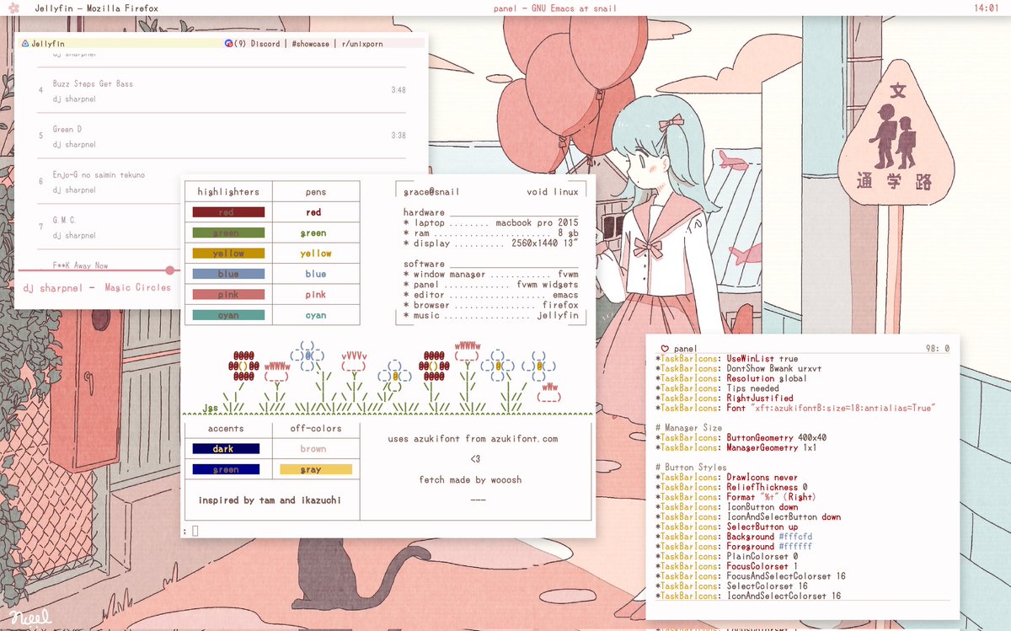Click the brown off-color label
Screen dimensions: 1011x631
[x=313, y=449]
